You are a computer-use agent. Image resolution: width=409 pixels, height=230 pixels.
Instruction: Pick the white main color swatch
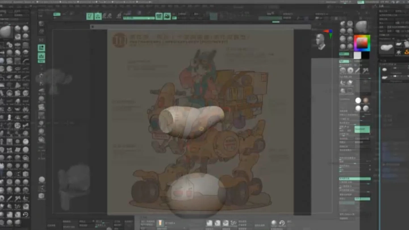[357, 55]
